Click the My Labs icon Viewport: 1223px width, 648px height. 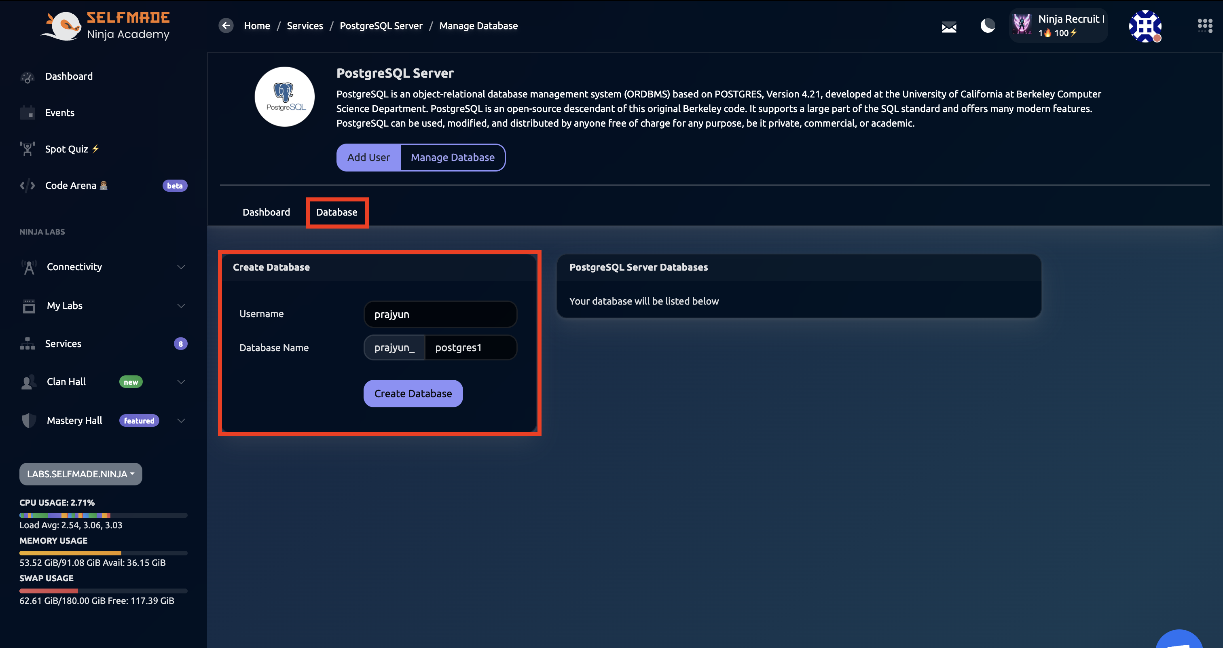[29, 306]
